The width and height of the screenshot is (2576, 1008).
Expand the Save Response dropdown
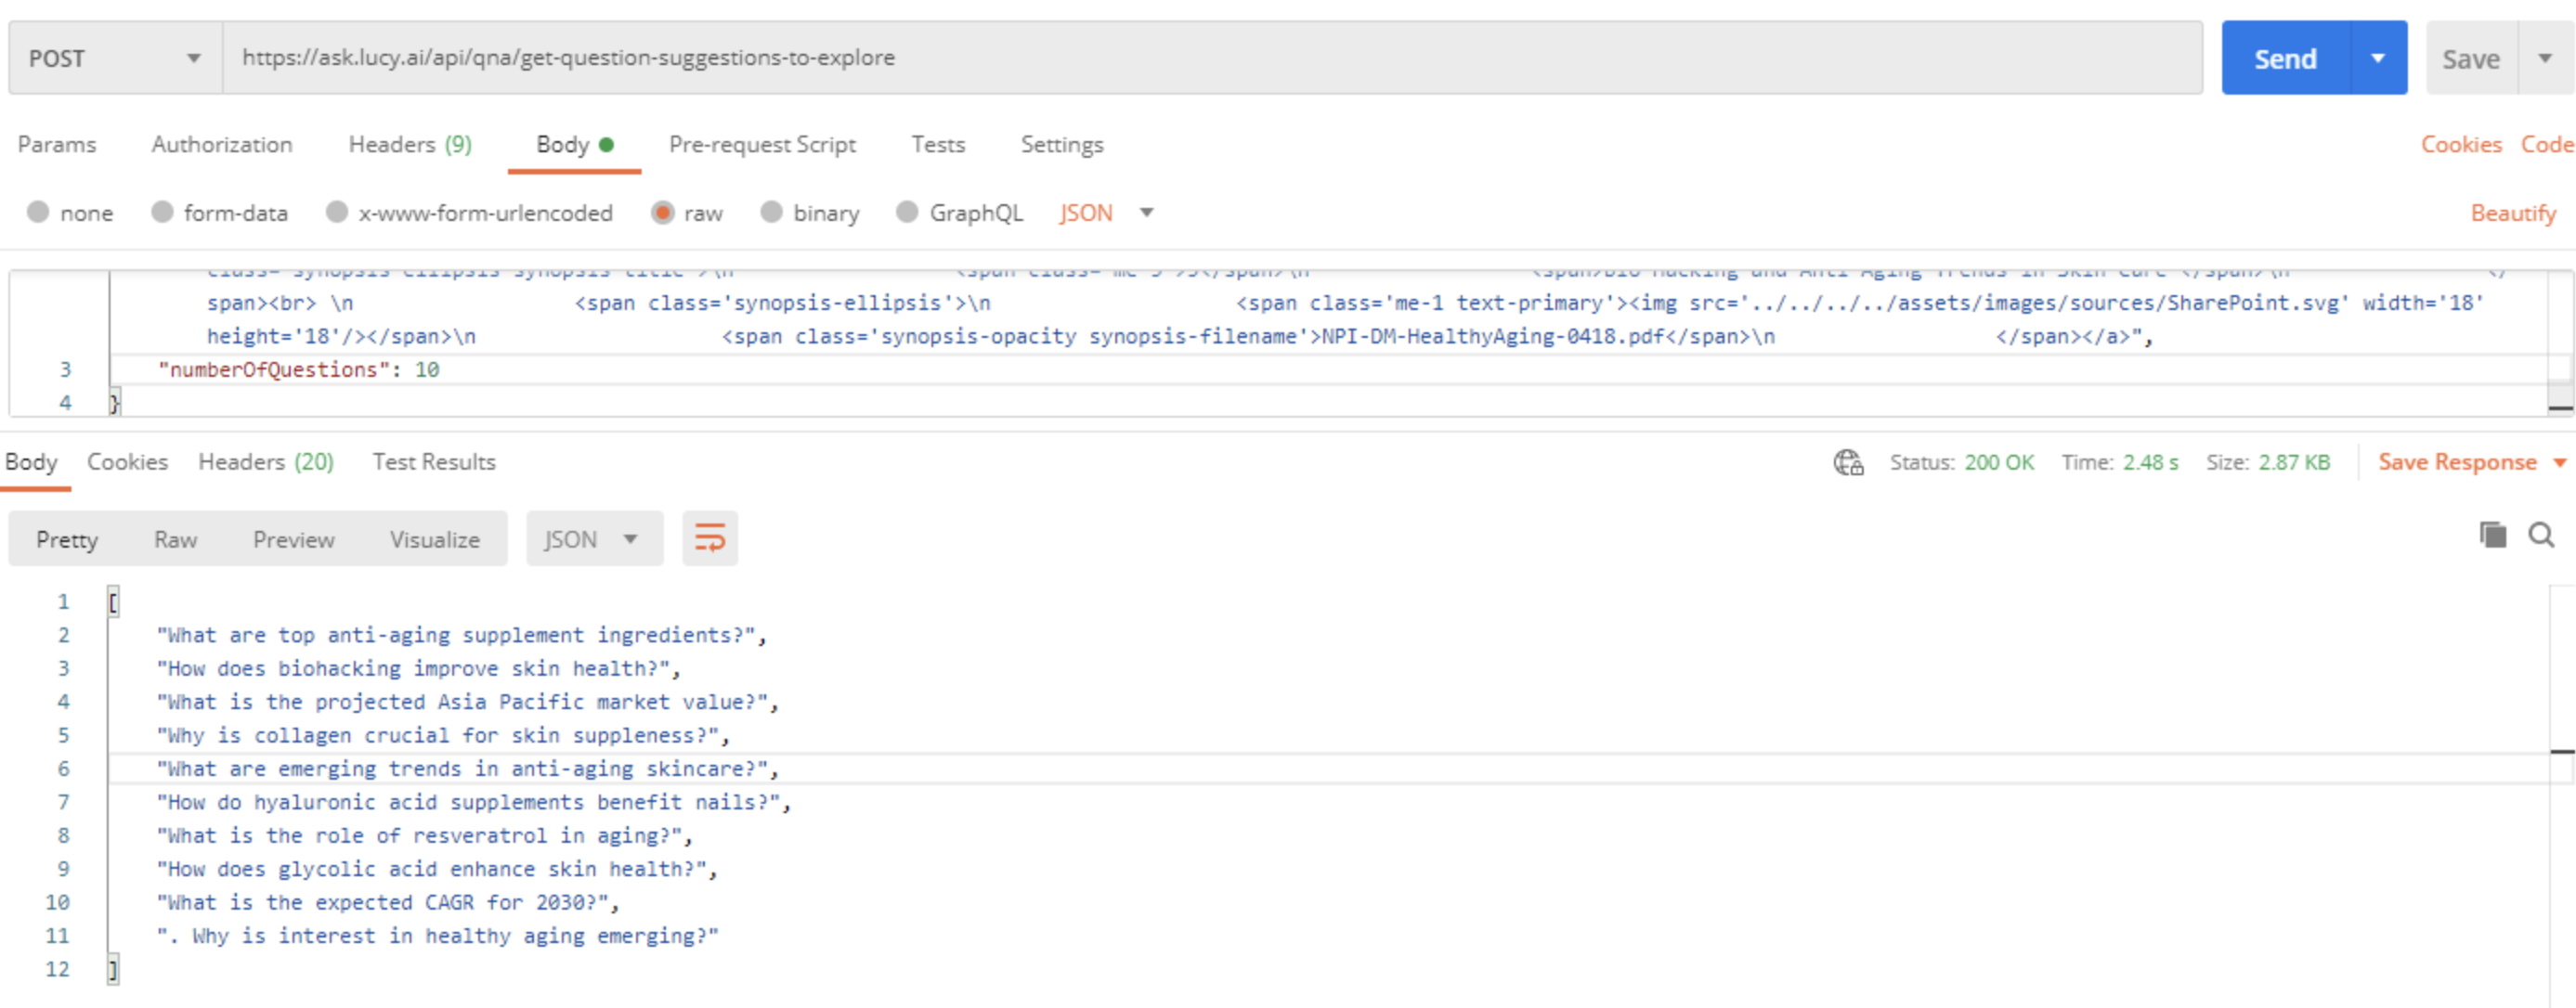point(2559,462)
